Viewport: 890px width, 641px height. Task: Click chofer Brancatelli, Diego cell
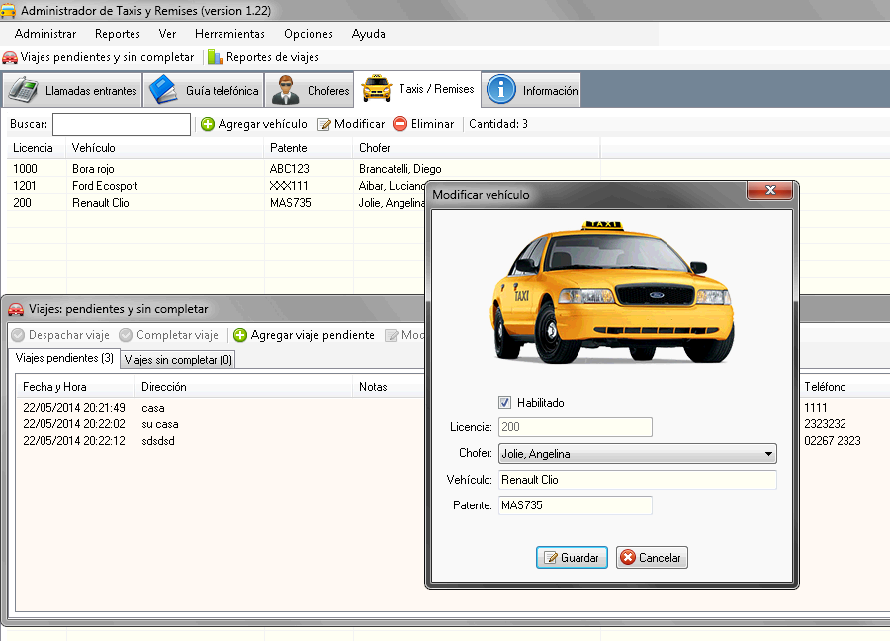click(x=400, y=169)
